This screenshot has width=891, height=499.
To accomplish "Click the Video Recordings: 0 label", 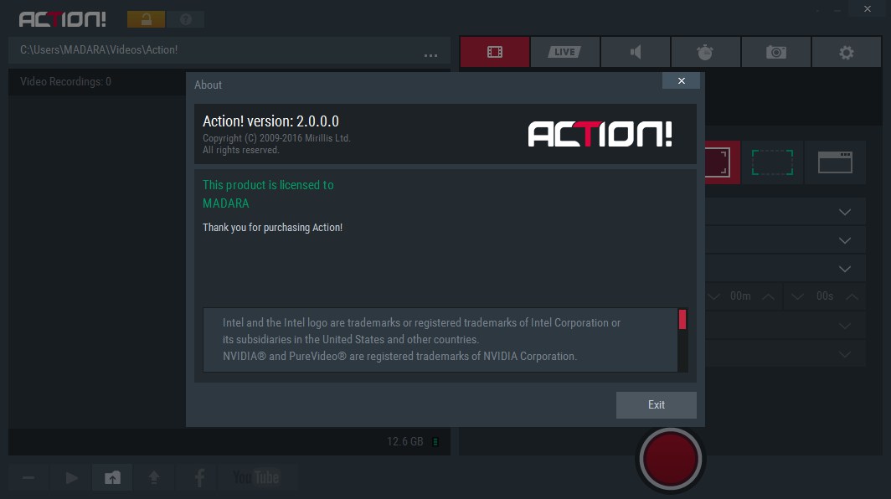I will [65, 82].
